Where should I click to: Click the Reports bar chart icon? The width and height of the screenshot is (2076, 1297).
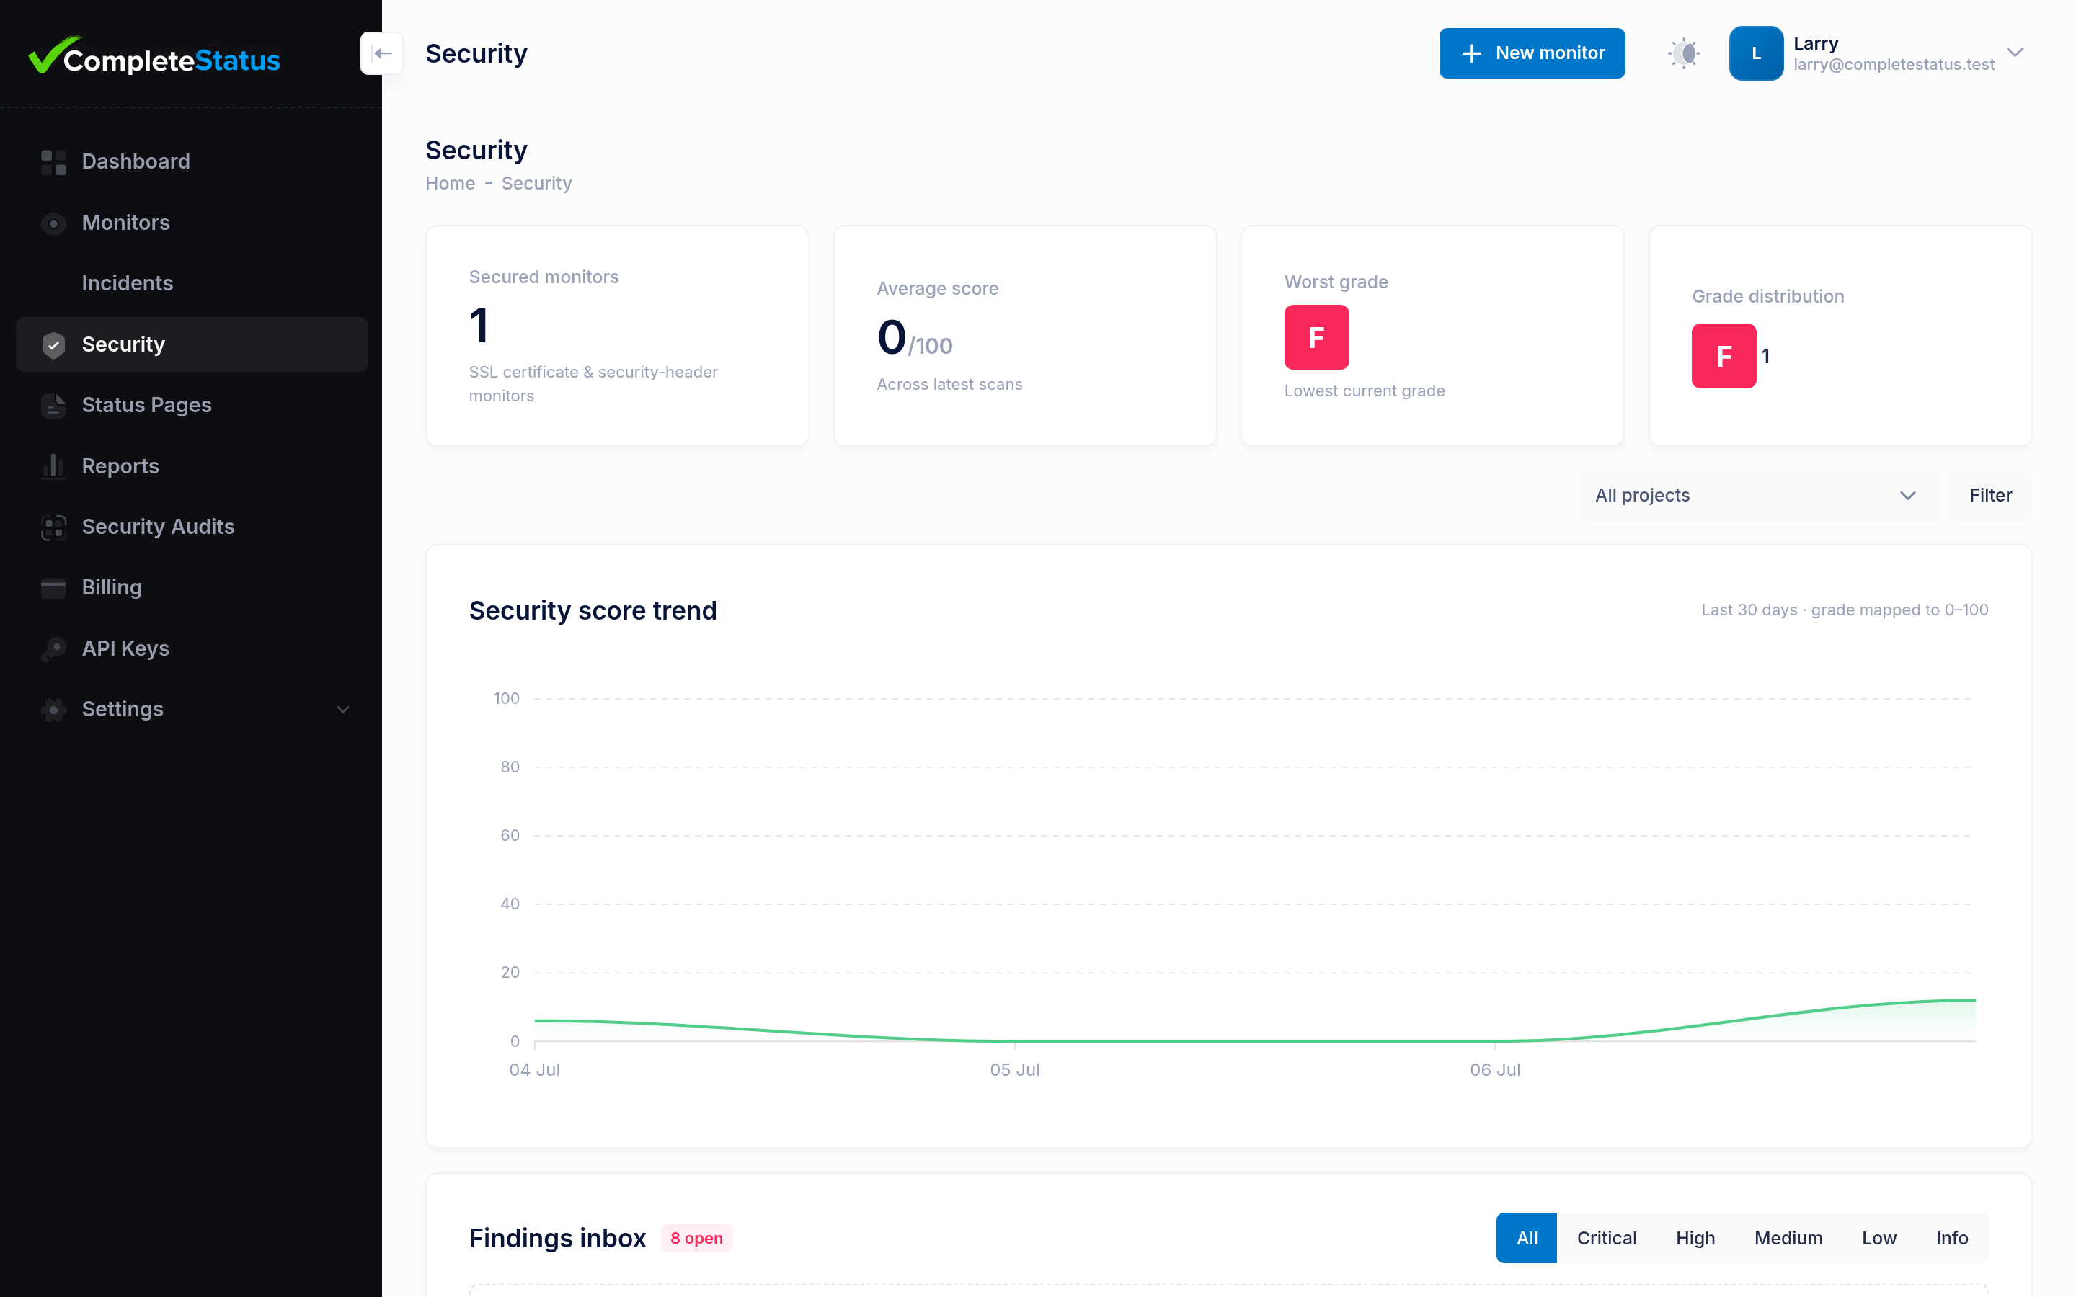53,465
